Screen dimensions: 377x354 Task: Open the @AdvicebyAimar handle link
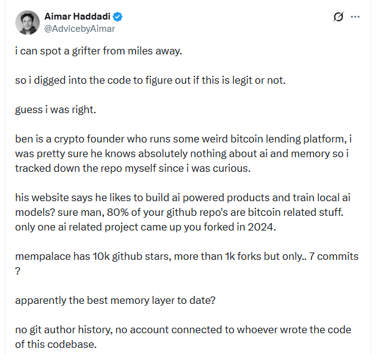point(79,28)
